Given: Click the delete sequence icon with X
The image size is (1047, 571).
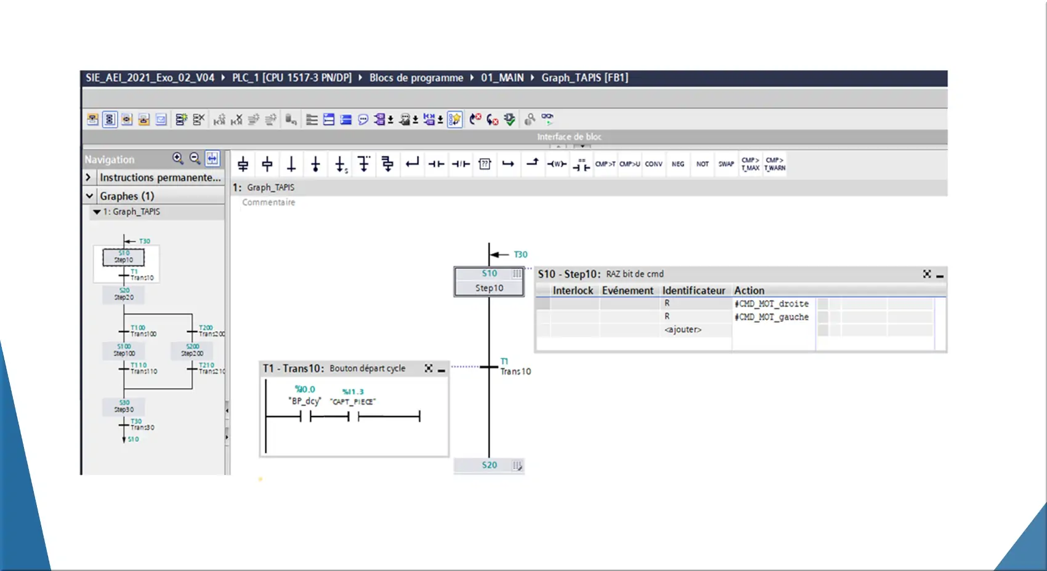Looking at the screenshot, I should 198,119.
